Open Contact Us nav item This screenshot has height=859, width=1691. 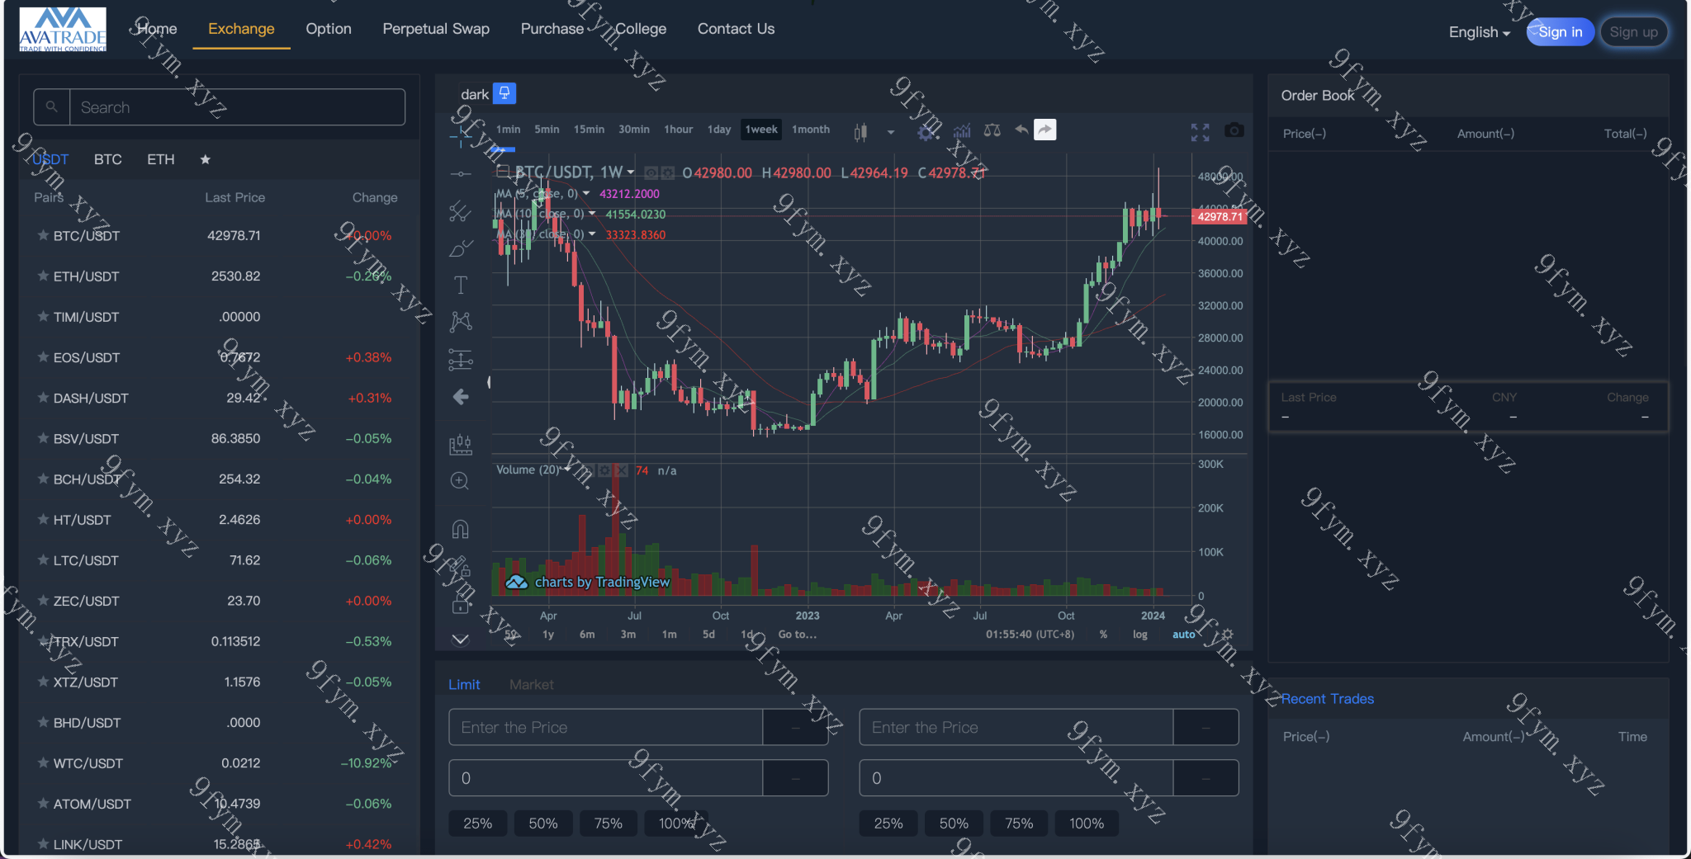[x=736, y=29]
